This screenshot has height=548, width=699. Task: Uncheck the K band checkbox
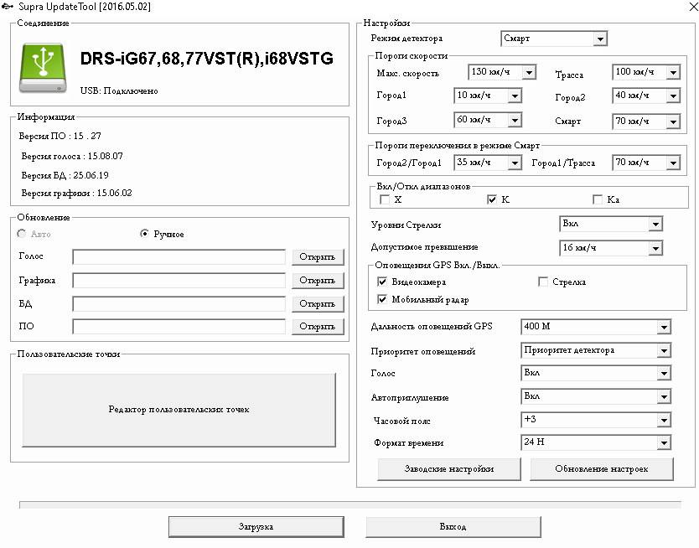click(492, 200)
